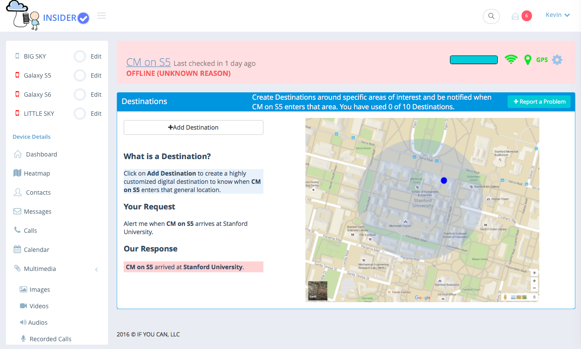Open the inbox notifications icon
581x349 pixels.
[515, 16]
